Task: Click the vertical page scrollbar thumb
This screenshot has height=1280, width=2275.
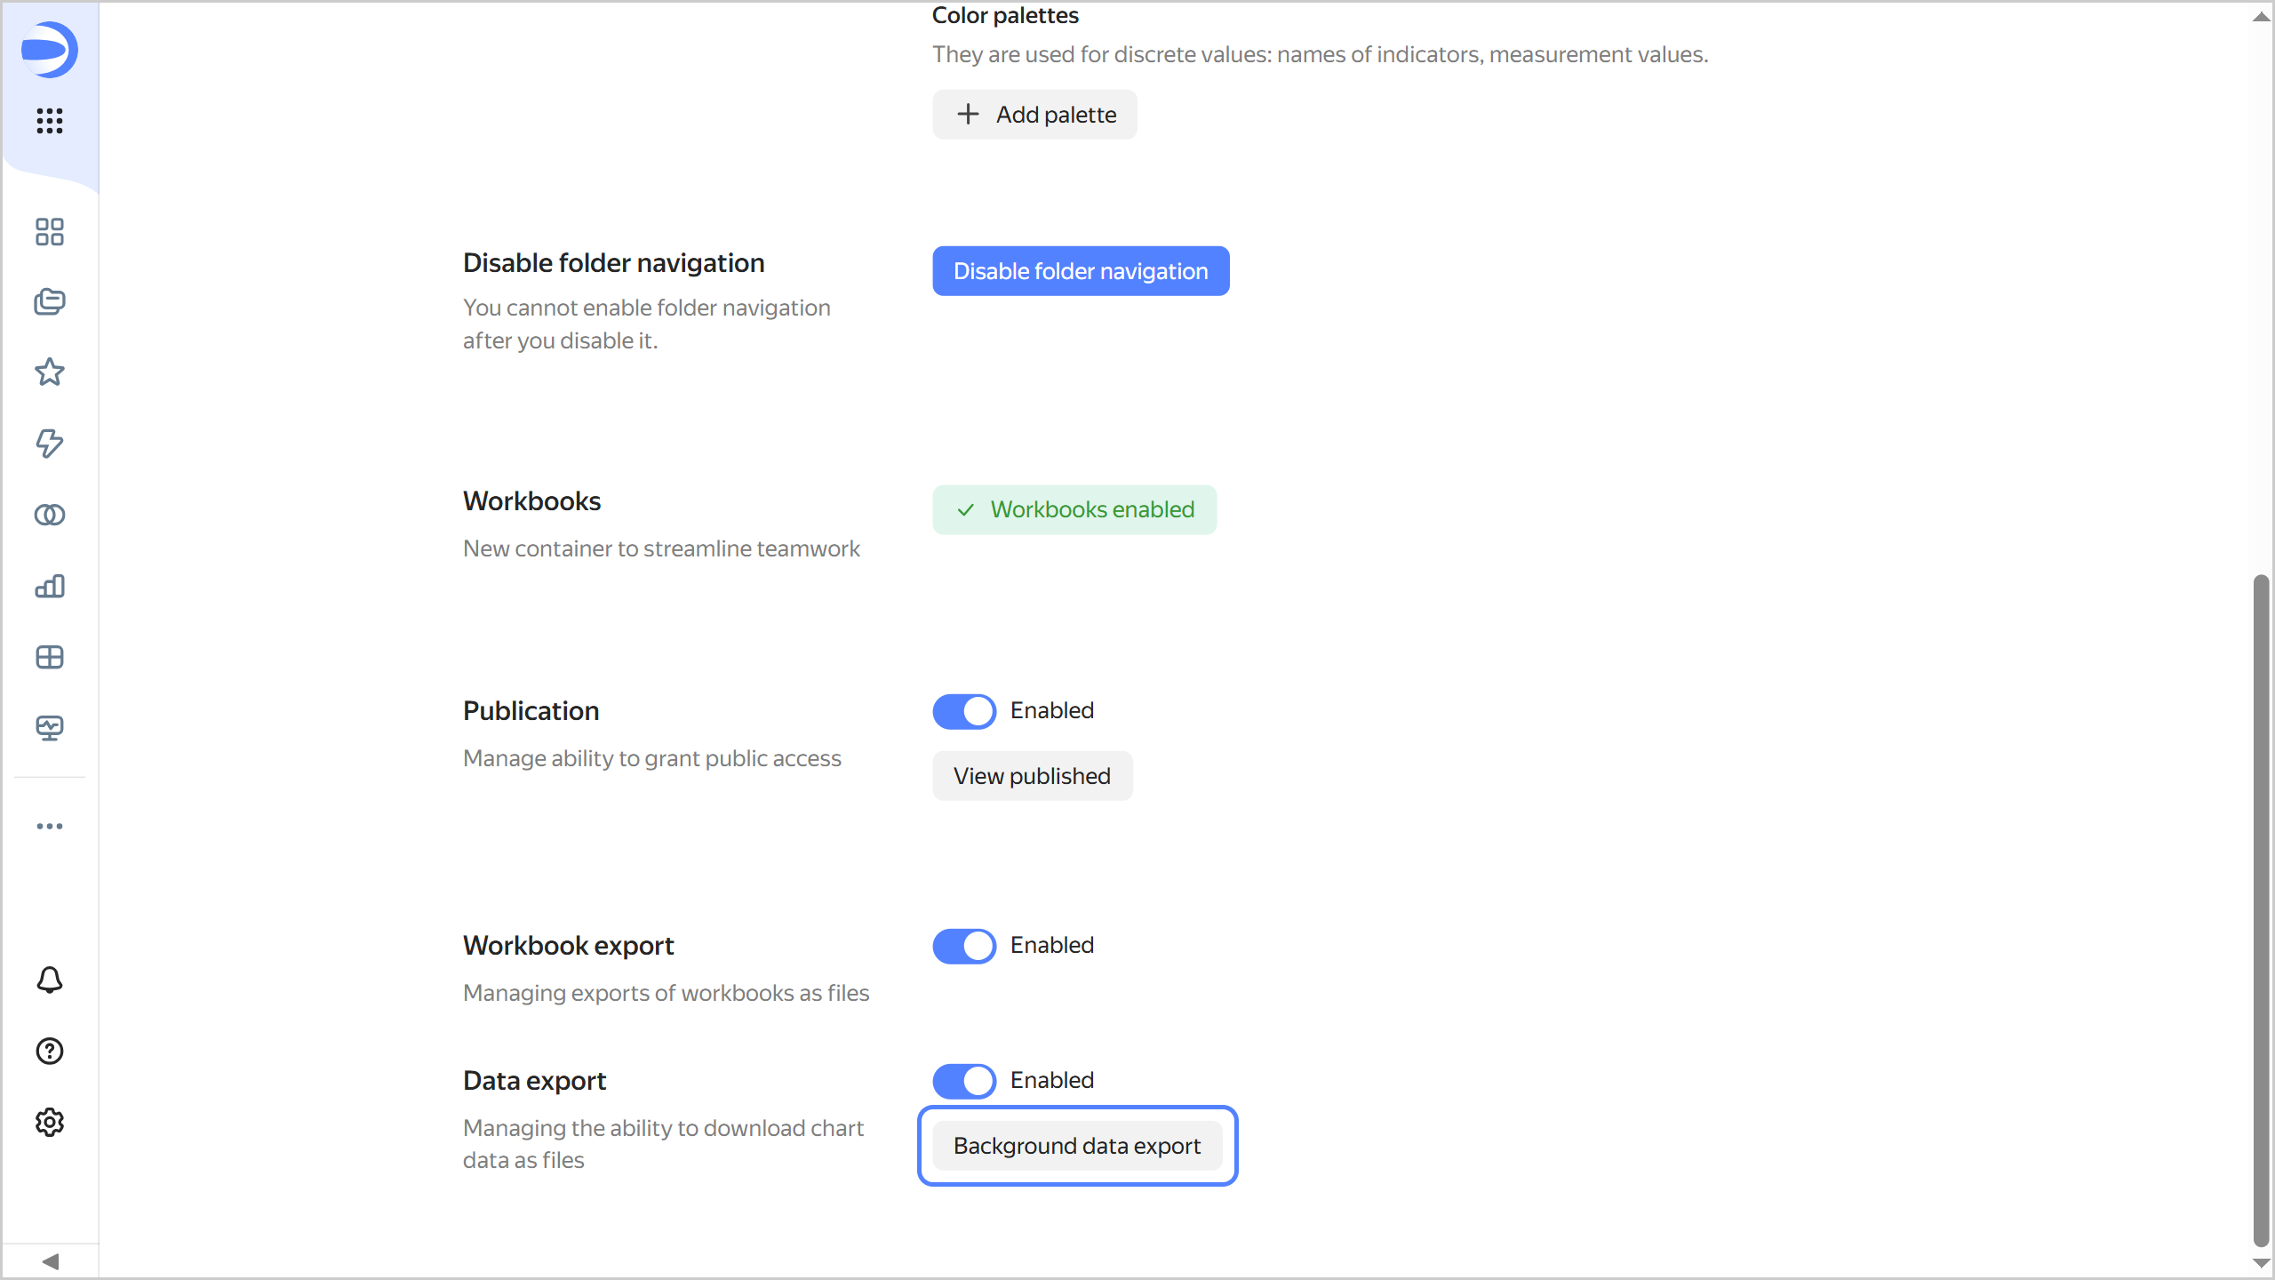Action: click(x=2261, y=907)
